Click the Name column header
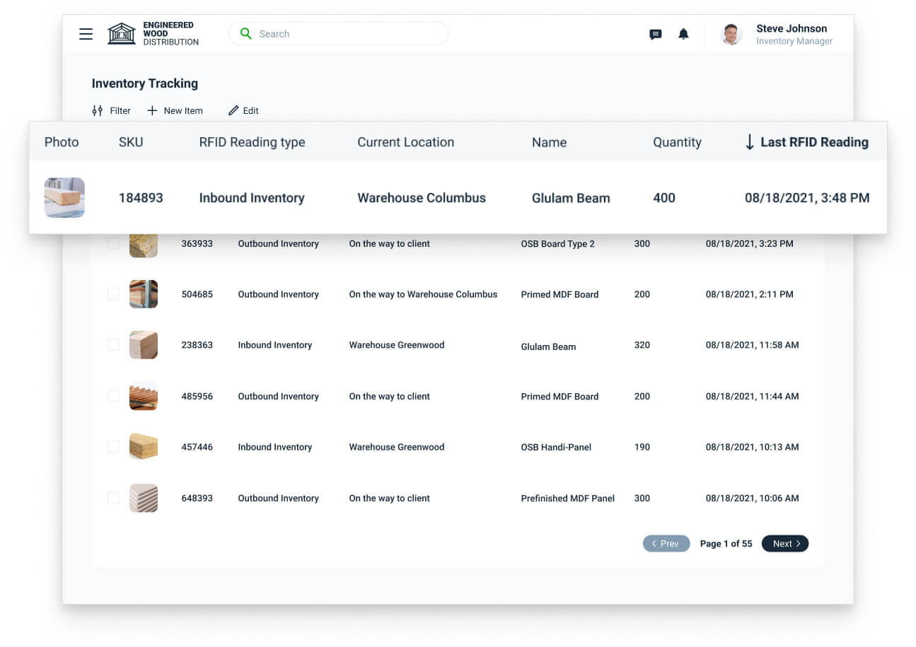916x647 pixels. 549,142
